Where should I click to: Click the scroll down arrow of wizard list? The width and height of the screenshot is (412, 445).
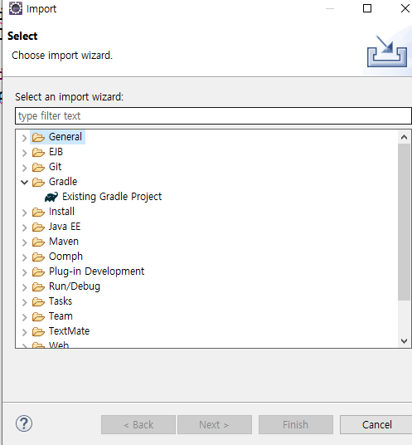coord(404,341)
